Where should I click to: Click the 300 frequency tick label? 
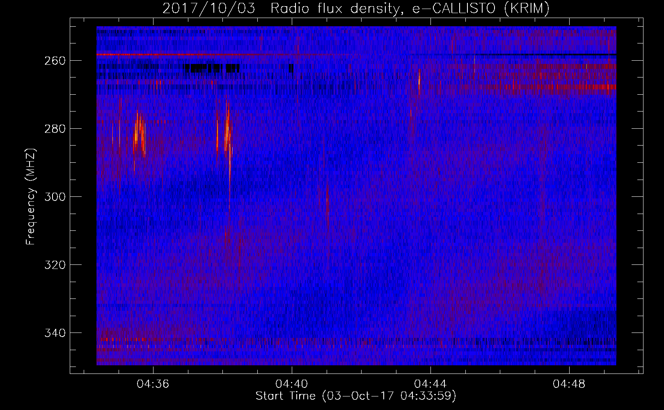(55, 197)
